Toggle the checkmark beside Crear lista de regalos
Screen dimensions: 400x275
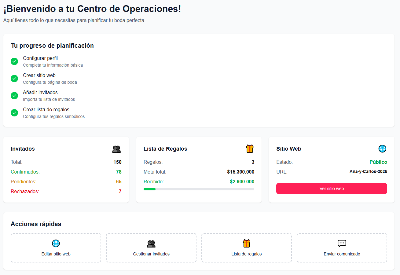14,113
